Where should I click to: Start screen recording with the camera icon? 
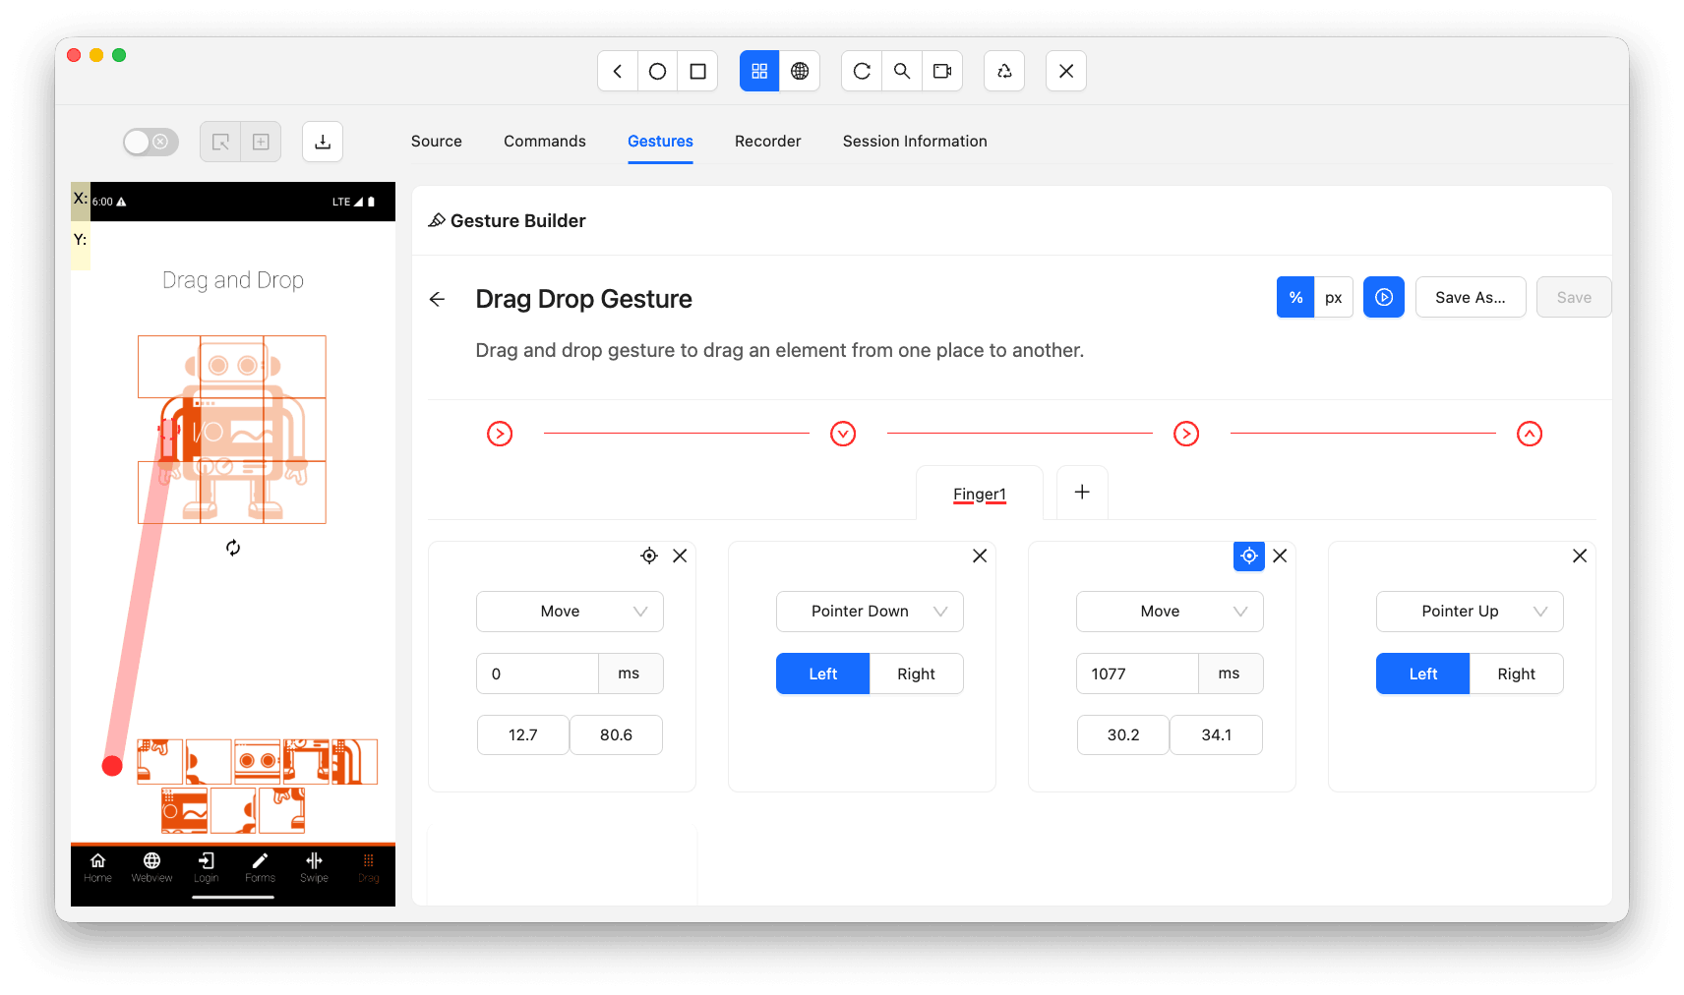pos(942,71)
